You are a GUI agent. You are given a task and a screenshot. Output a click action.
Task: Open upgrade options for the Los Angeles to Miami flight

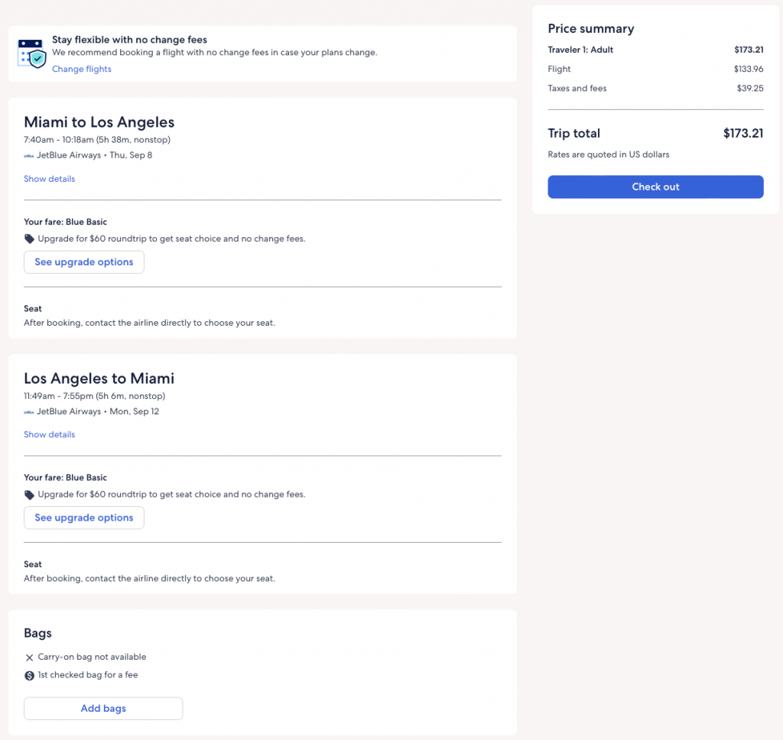point(84,518)
